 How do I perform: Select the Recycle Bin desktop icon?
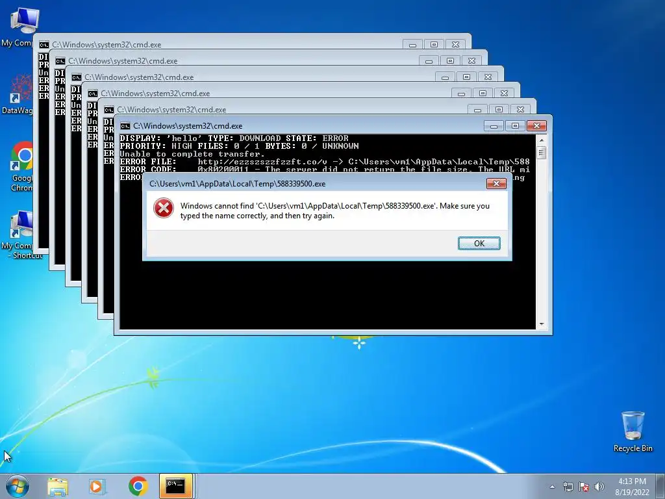click(x=633, y=431)
